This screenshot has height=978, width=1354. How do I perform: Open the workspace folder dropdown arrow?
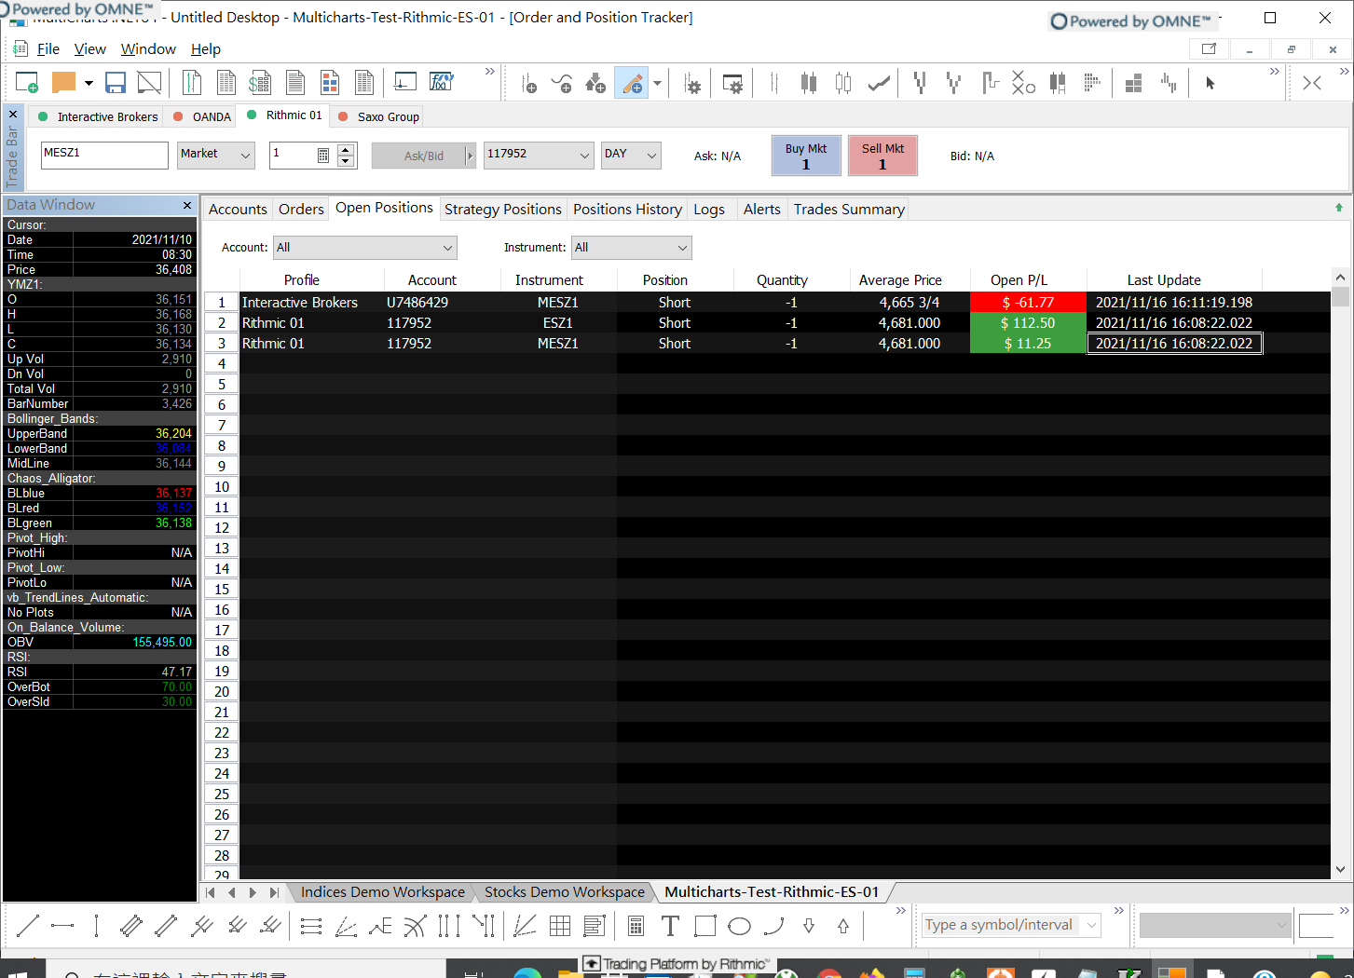89,83
